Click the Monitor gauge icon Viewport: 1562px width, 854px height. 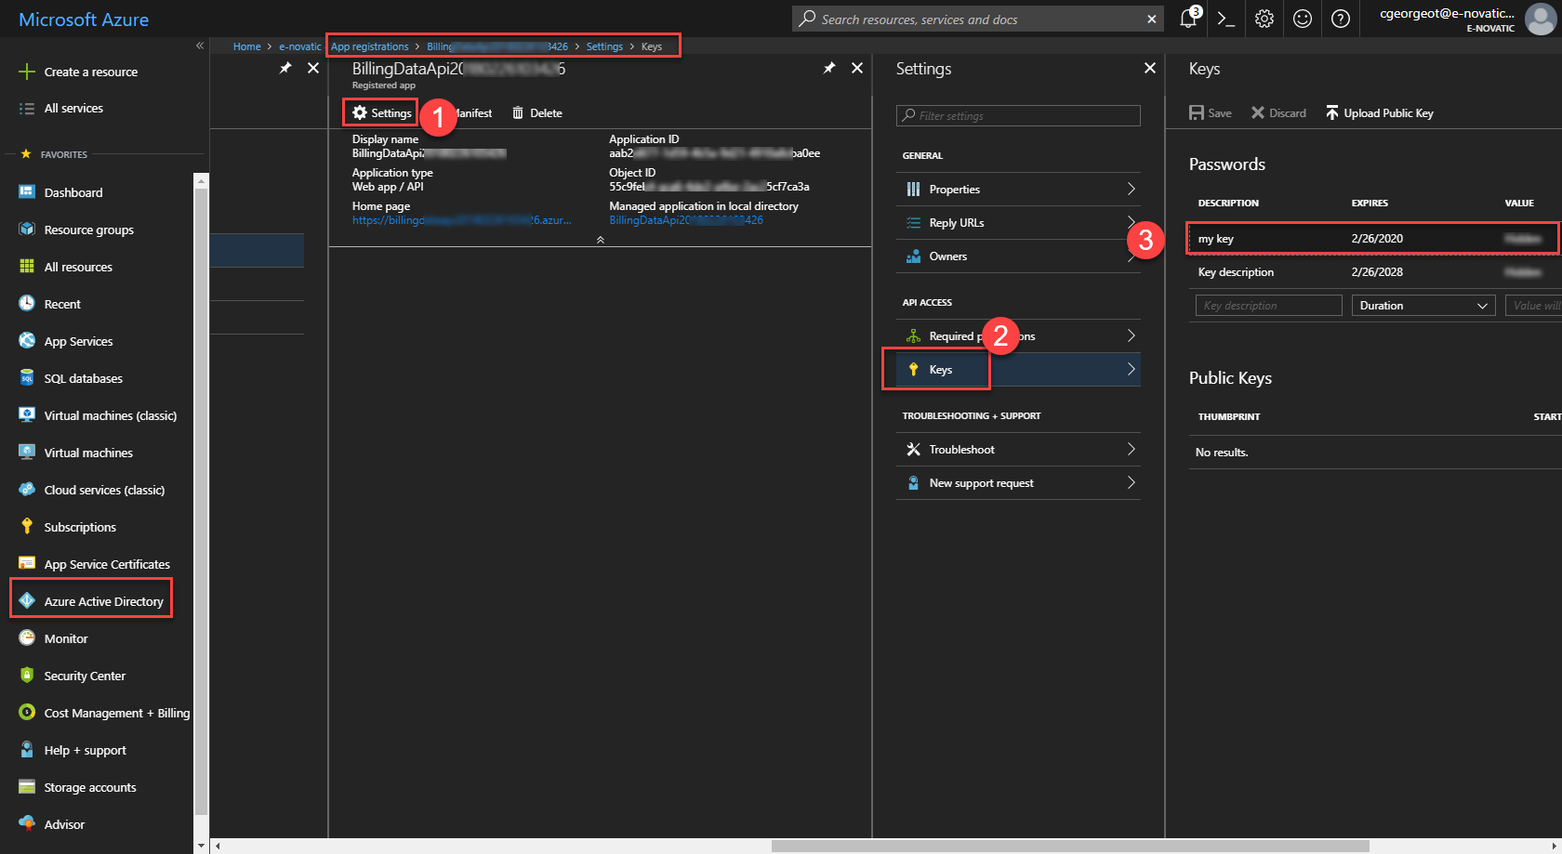coord(27,638)
